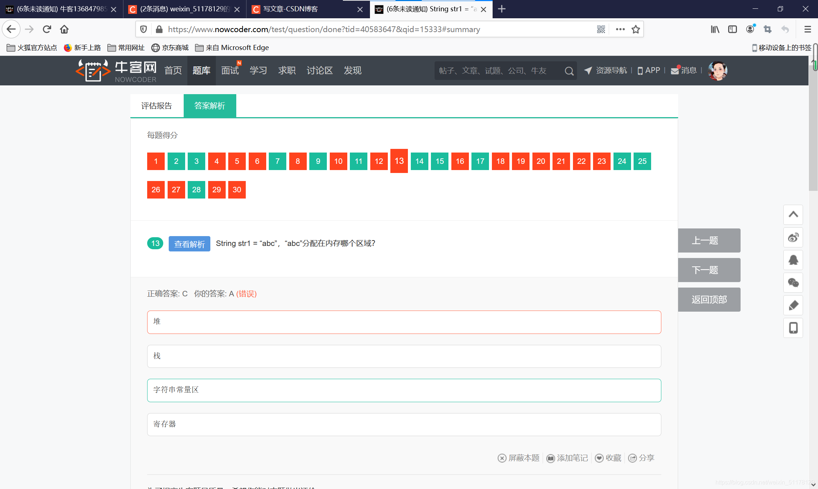Jump to question 14 score box
Viewport: 818px width, 489px height.
click(x=420, y=161)
